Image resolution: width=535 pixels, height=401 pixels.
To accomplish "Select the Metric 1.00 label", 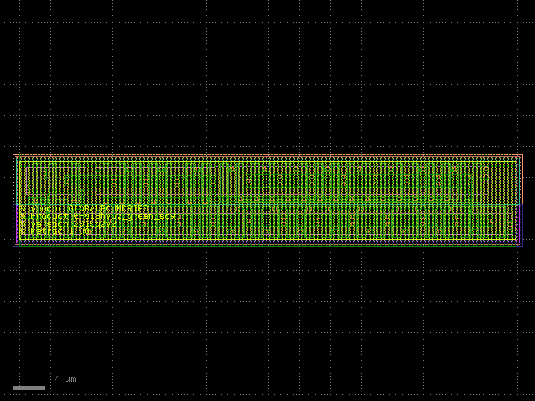I will click(55, 231).
